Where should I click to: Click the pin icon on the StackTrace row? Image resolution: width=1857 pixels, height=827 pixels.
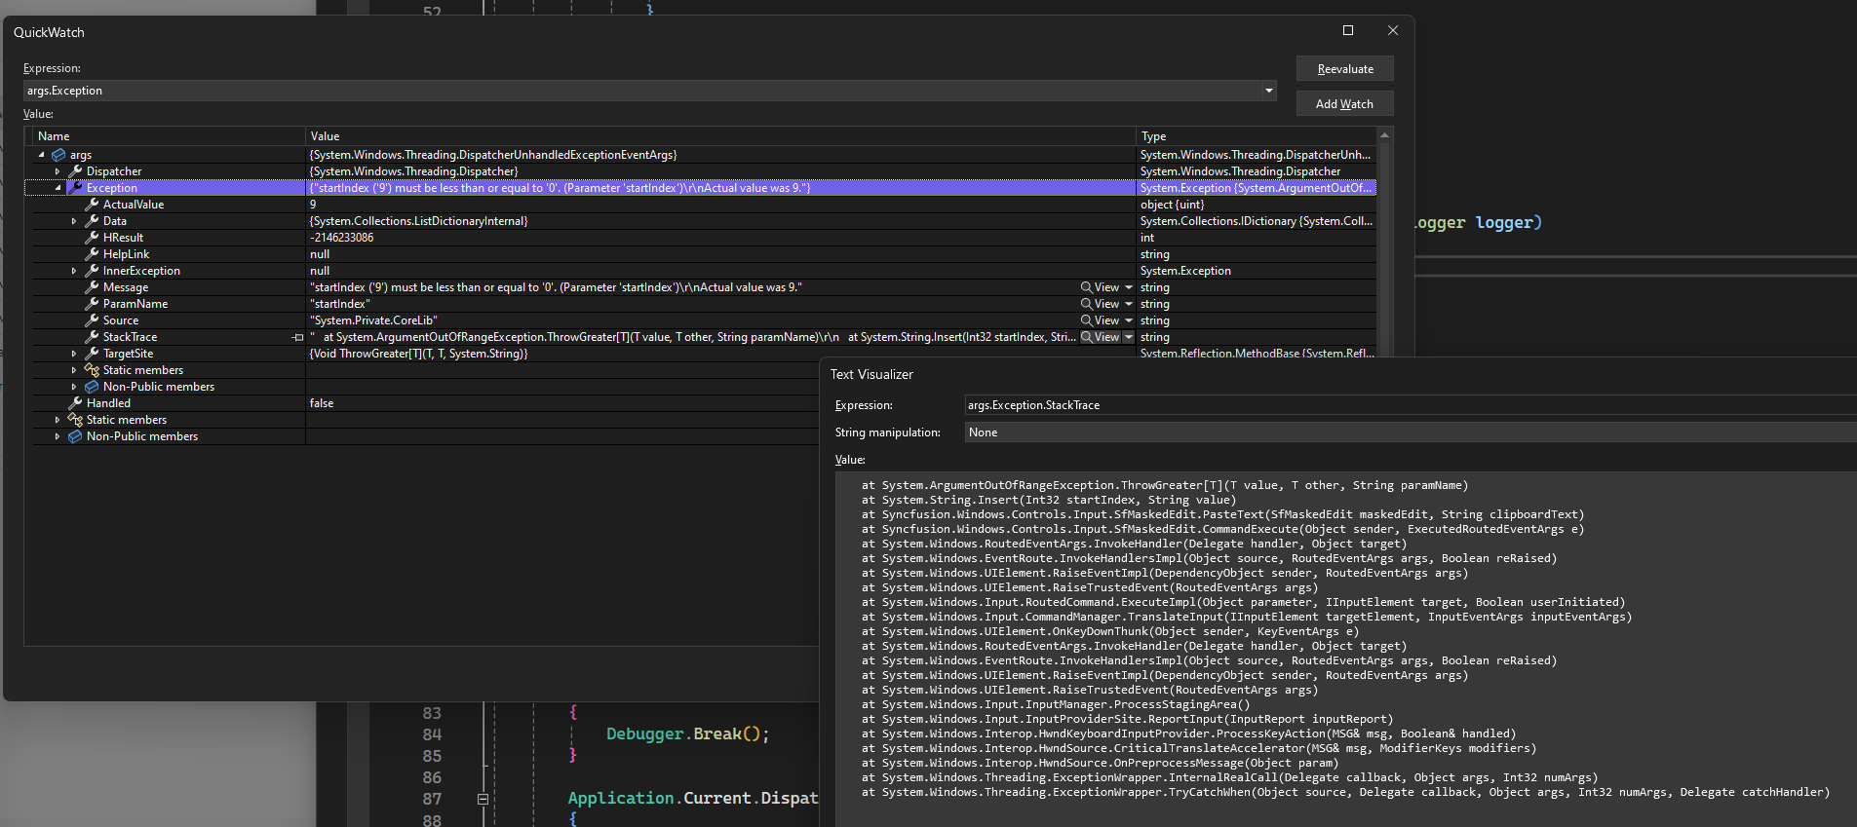[x=297, y=337]
